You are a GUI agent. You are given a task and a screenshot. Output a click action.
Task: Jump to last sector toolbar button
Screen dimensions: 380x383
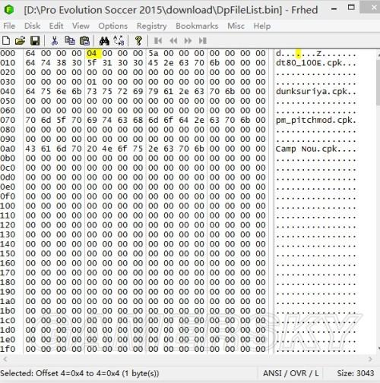coord(203,41)
